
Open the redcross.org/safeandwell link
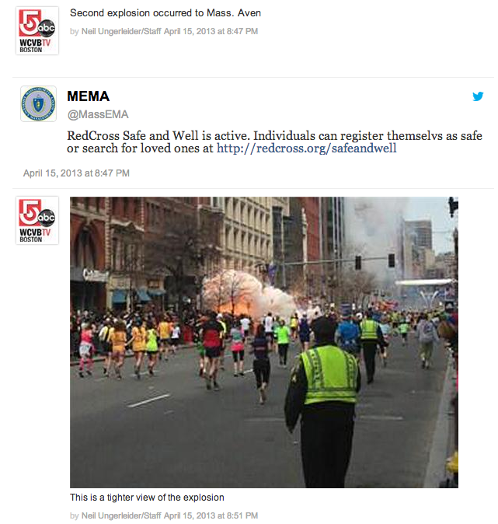coord(306,148)
